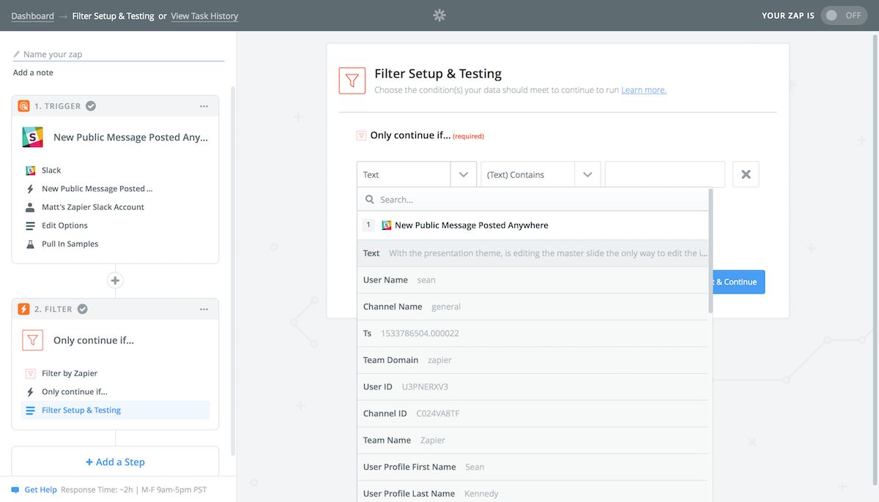Go to Dashboard link
Viewport: 879px width, 502px height.
pos(32,16)
